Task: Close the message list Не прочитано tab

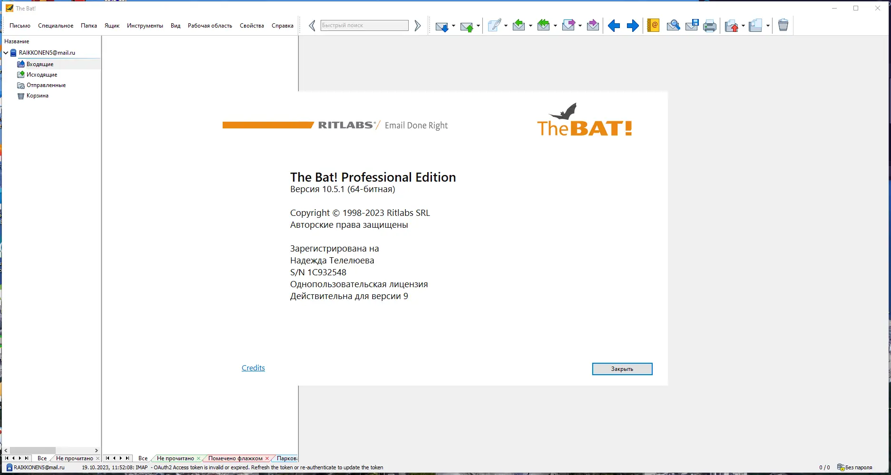Action: pyautogui.click(x=199, y=458)
